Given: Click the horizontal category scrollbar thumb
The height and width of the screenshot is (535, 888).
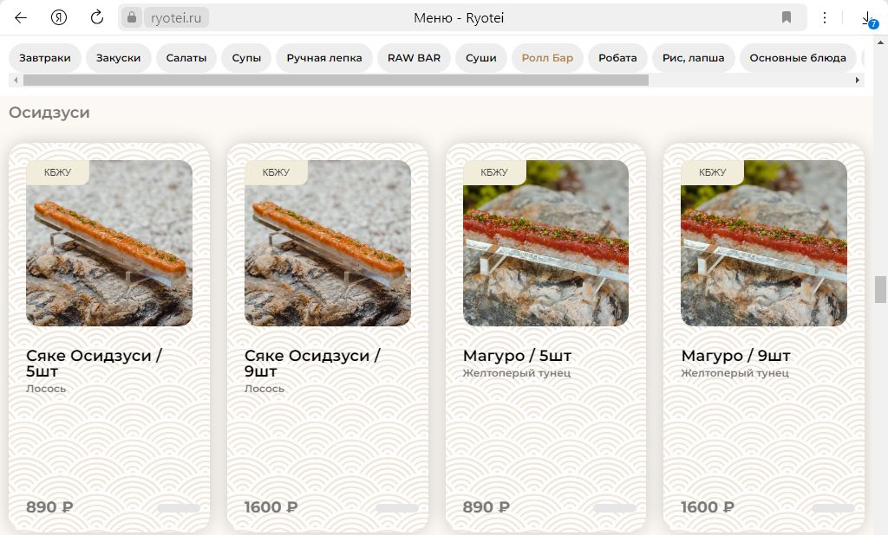Looking at the screenshot, I should point(336,81).
